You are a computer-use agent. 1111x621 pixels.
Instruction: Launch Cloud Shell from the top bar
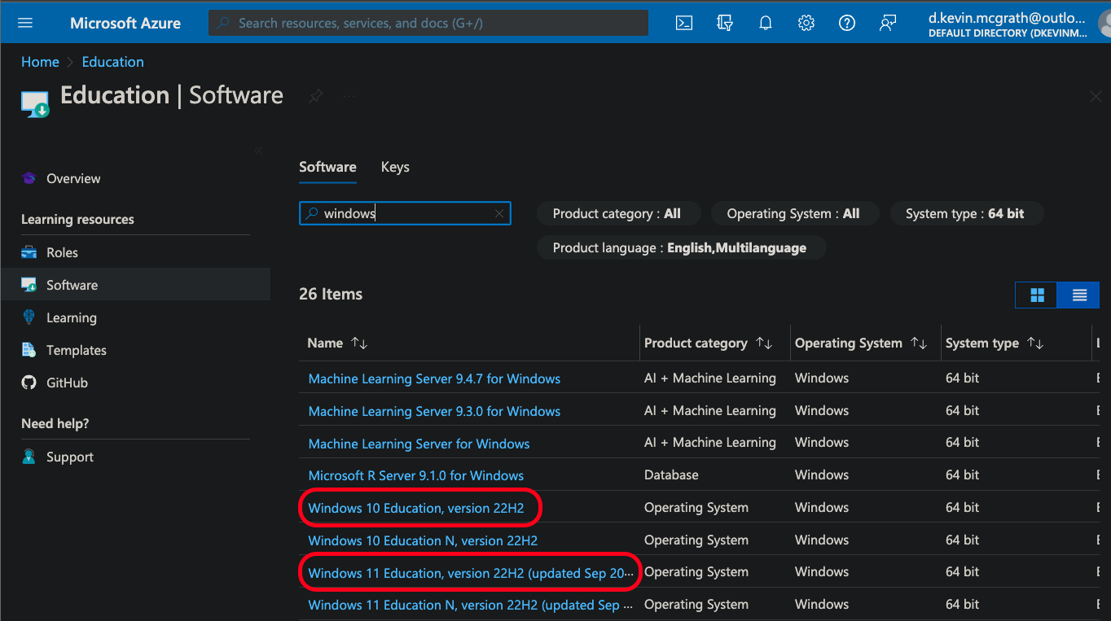[x=684, y=23]
